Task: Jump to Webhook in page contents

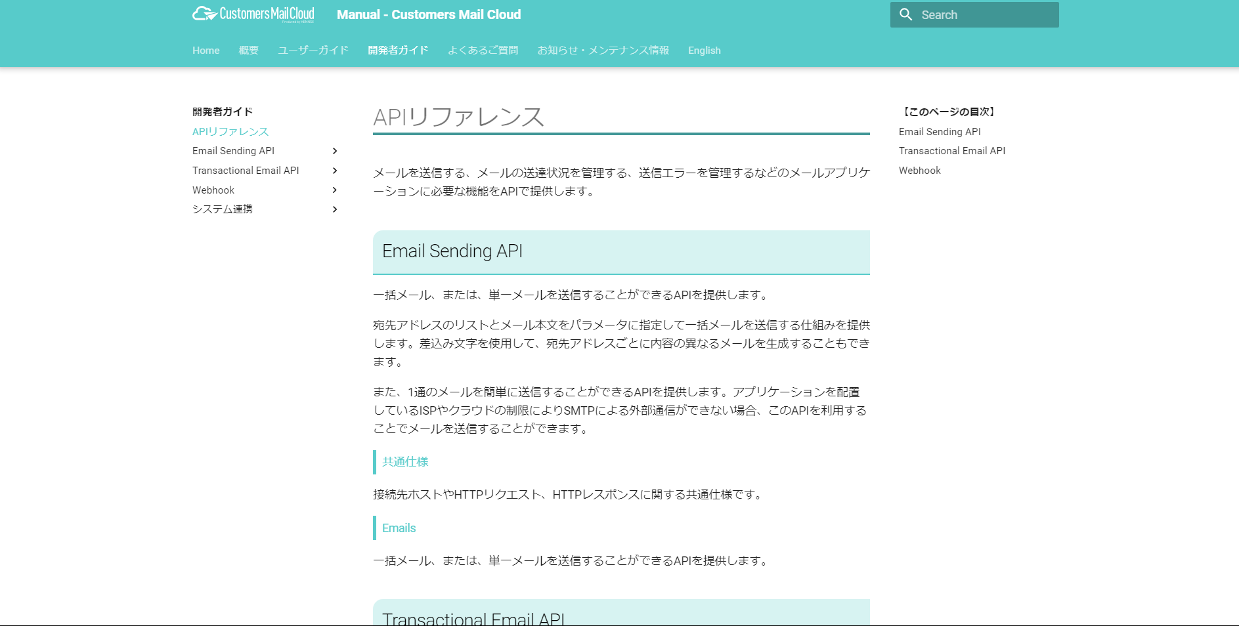Action: (x=920, y=171)
